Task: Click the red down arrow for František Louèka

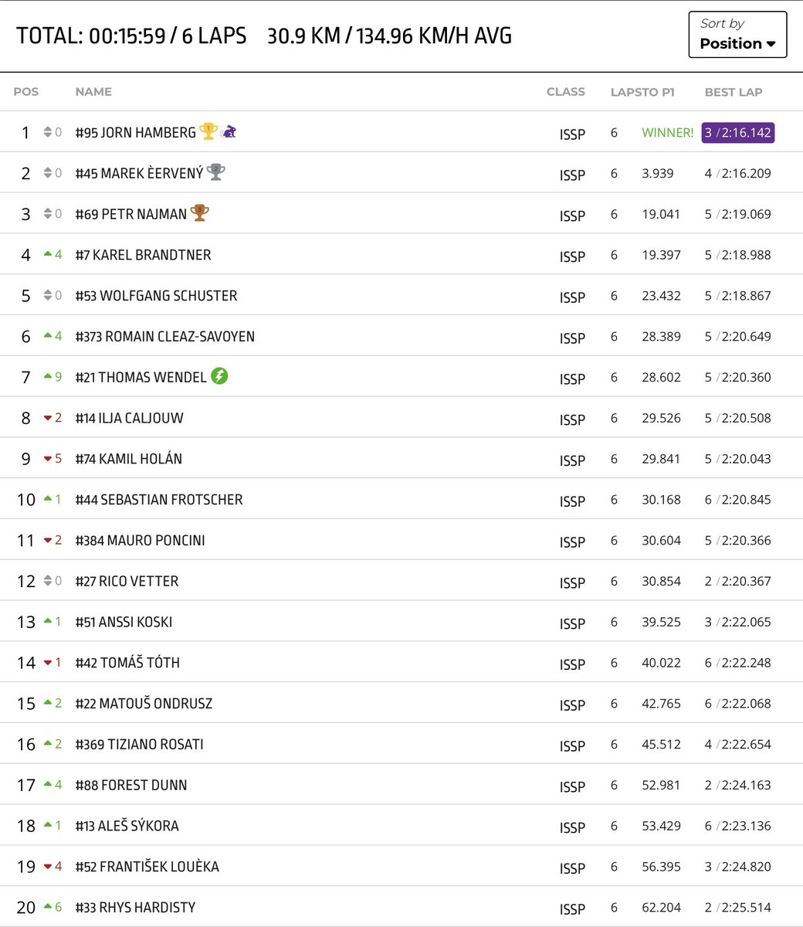Action: (48, 867)
